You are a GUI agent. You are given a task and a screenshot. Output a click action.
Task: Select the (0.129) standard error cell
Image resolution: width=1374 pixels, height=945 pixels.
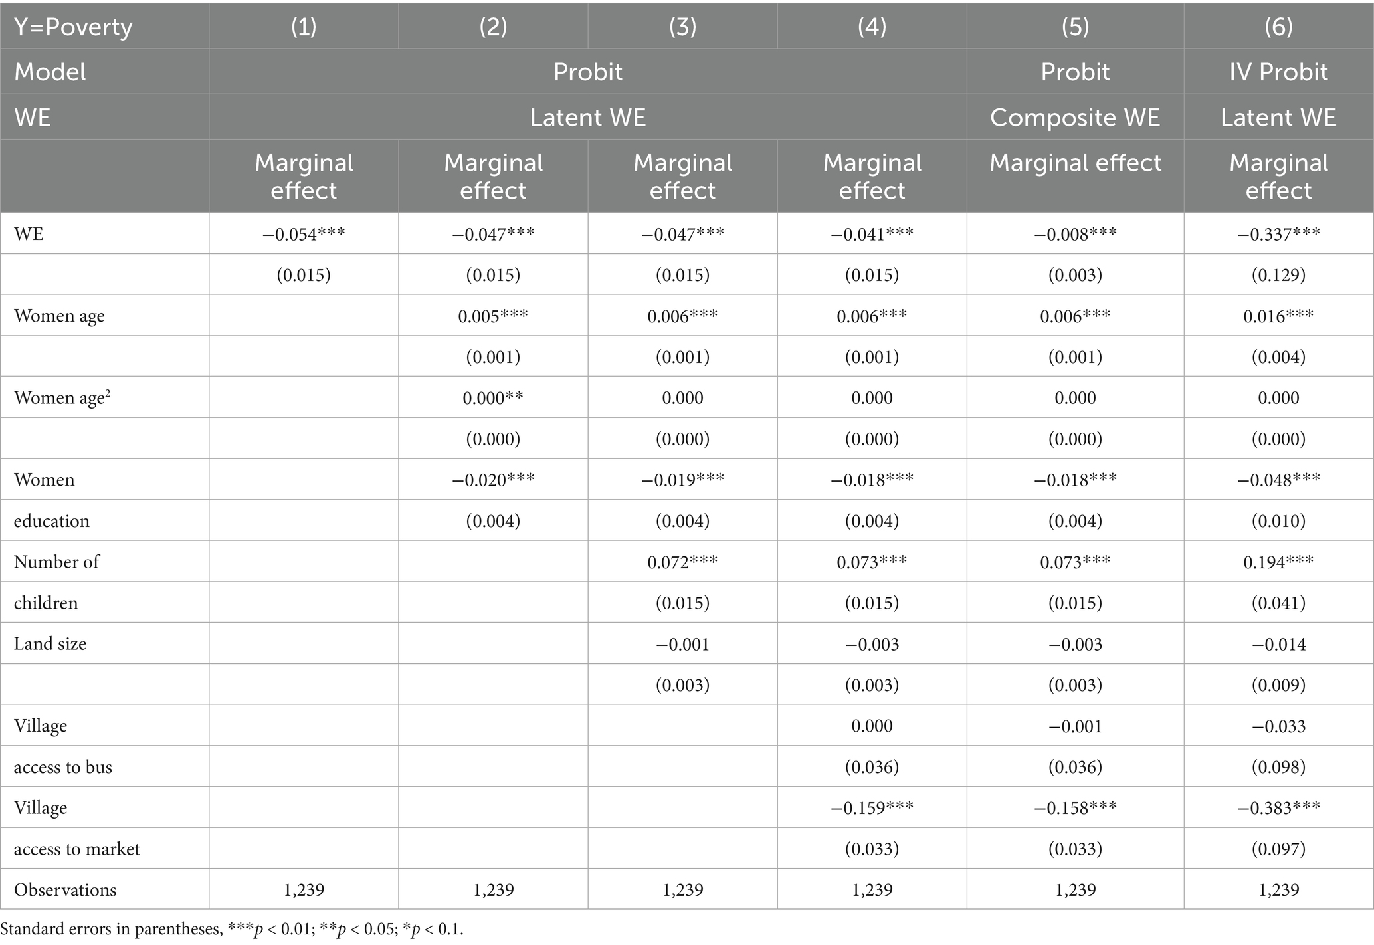pyautogui.click(x=1278, y=275)
